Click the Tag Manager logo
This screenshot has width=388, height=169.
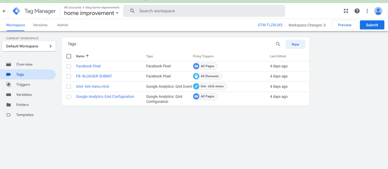(16, 11)
